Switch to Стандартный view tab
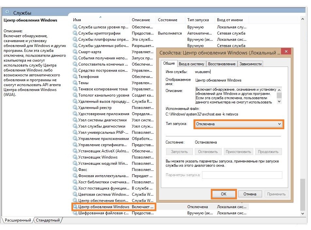Screen dimensions: 311x230 [x=48, y=220]
